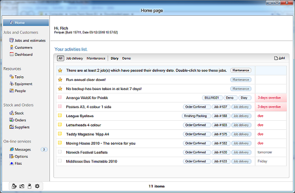Click the Job # 582 tag

point(221,143)
